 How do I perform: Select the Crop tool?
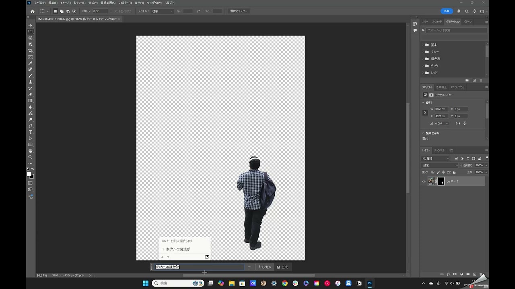30,51
